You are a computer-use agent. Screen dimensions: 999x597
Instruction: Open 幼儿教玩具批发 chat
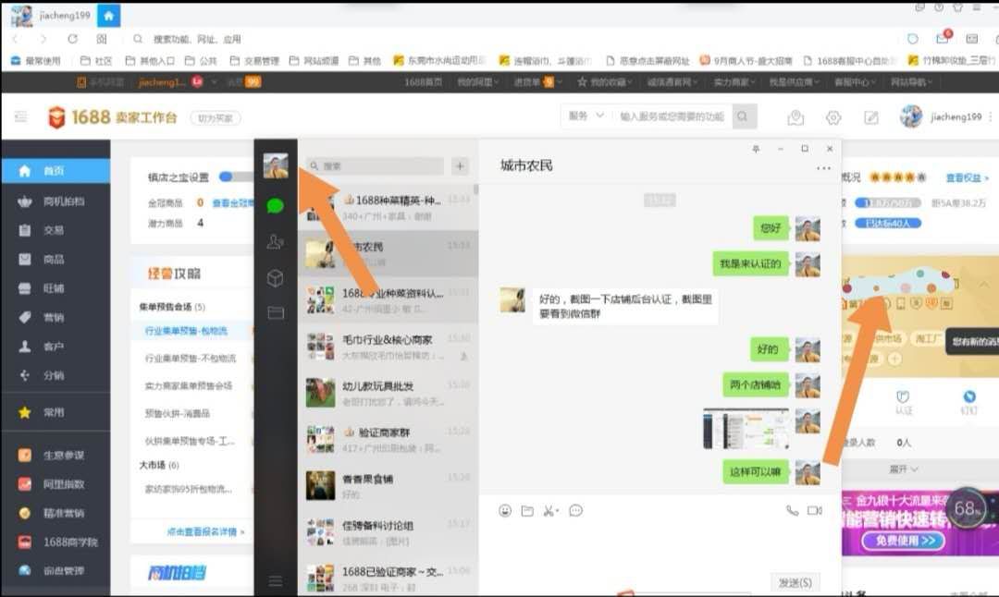point(388,393)
